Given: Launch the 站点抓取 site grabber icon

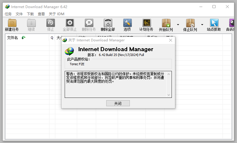Looking at the screenshot, I should [x=214, y=23].
